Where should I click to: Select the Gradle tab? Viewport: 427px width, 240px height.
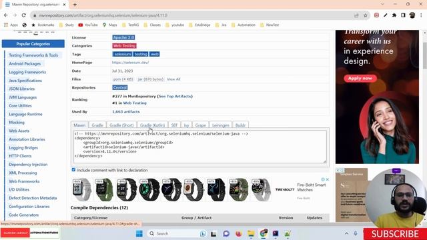coord(97,125)
